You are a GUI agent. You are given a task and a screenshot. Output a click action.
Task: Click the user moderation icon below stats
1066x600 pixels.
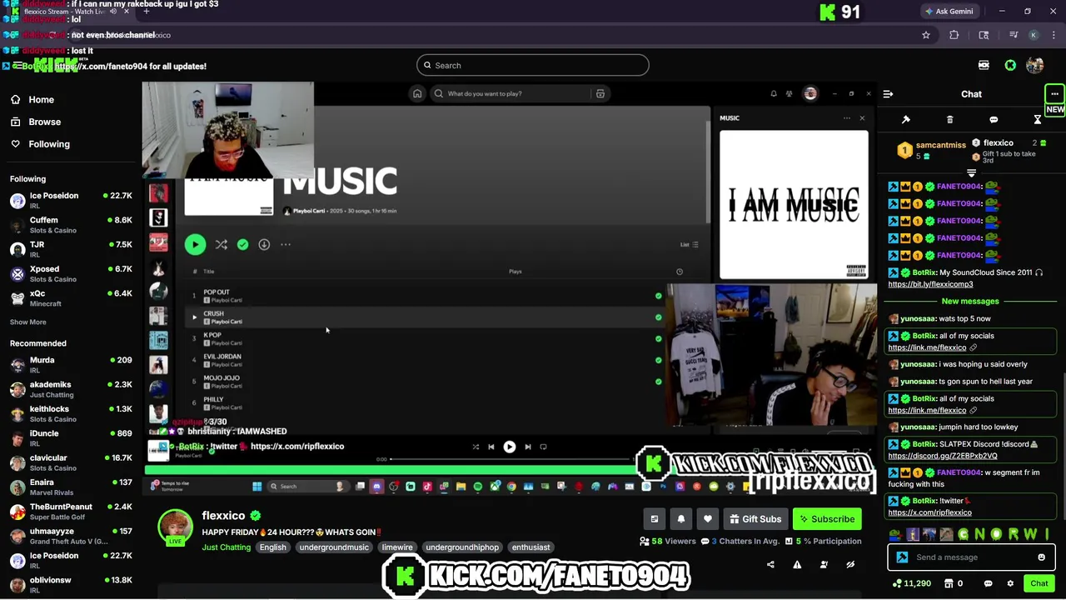(x=824, y=564)
